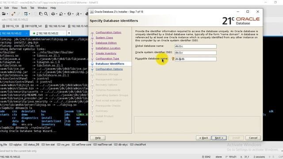The height and width of the screenshot is (159, 283).
Task: Click the installer Help button
Action: point(98,138)
